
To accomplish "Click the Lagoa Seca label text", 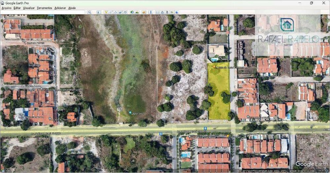I will point(138,113).
